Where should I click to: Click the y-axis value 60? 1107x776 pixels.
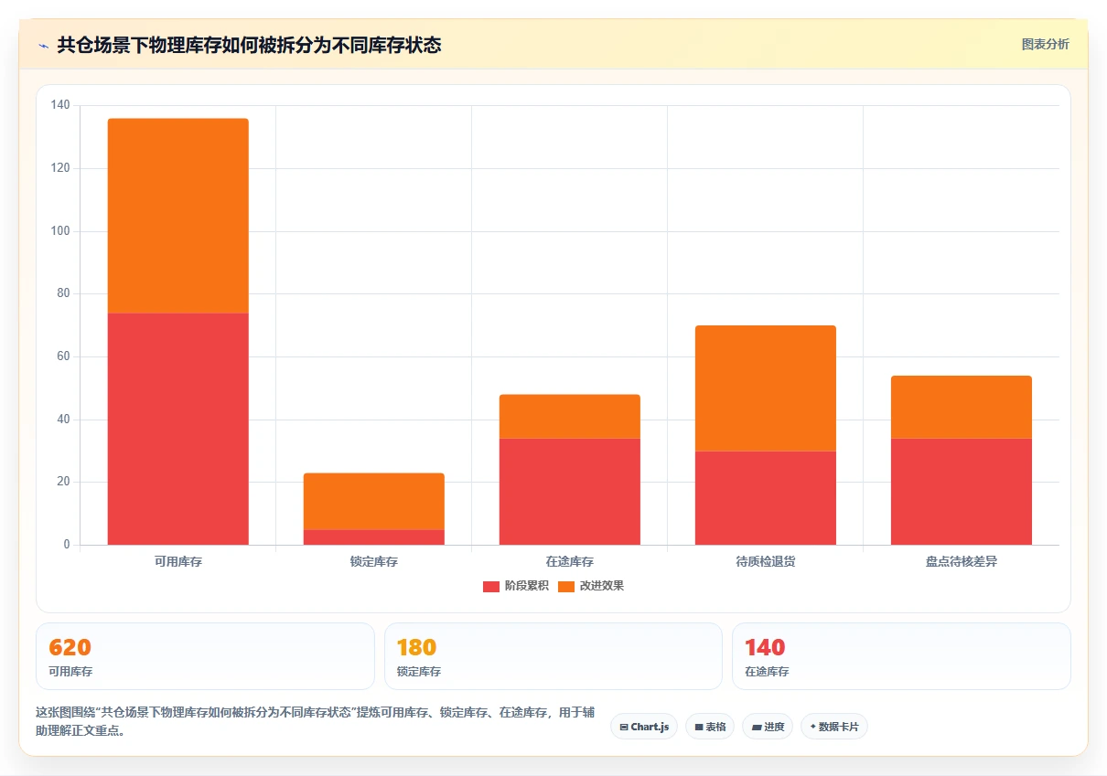coord(63,356)
